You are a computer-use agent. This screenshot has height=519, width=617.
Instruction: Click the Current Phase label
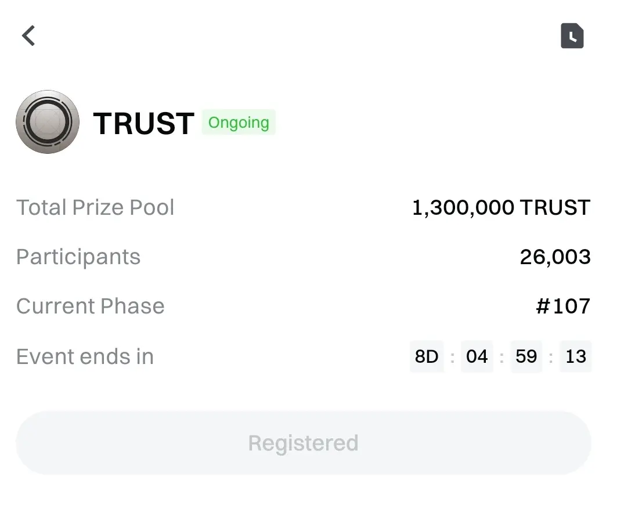pos(91,306)
